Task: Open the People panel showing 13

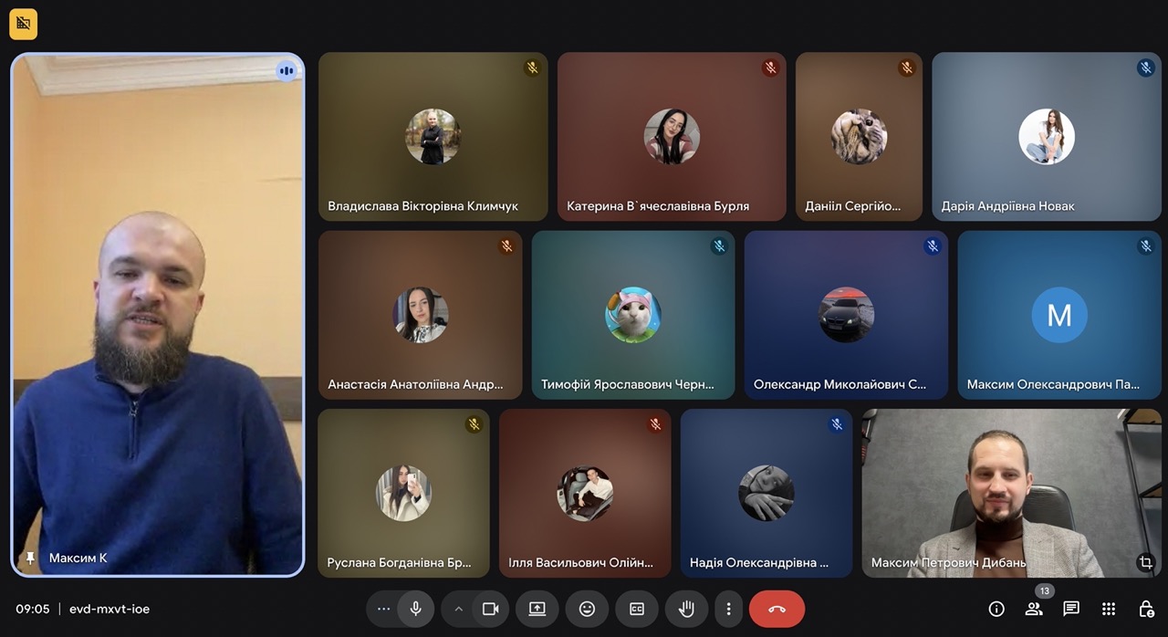Action: click(1034, 609)
